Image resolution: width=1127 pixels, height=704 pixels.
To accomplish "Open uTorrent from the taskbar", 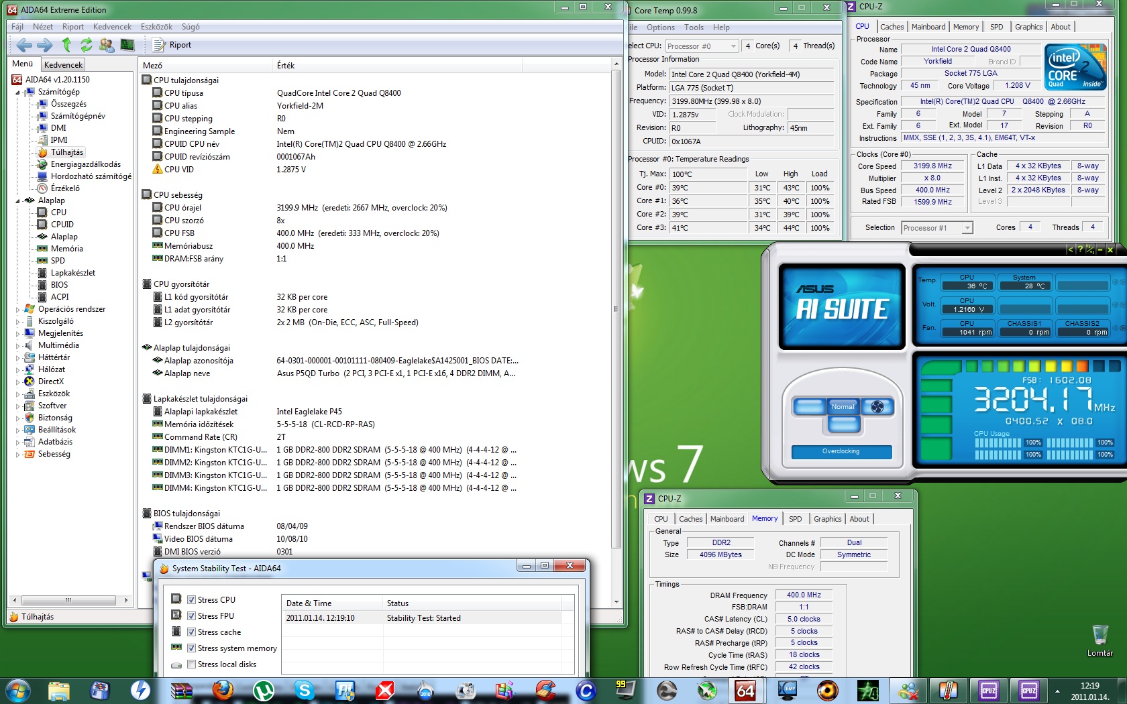I will point(263,690).
